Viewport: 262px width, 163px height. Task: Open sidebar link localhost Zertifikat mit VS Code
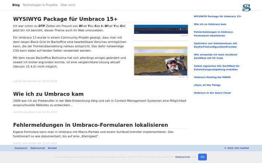click(x=215, y=57)
